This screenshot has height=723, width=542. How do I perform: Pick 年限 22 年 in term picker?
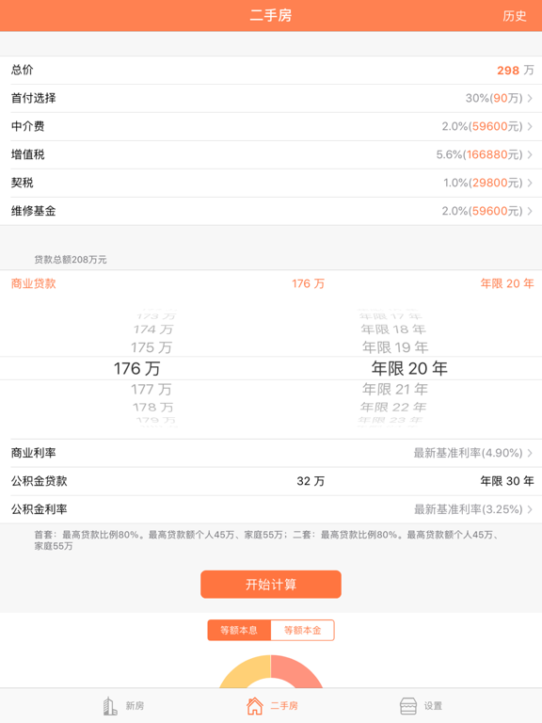tap(393, 407)
